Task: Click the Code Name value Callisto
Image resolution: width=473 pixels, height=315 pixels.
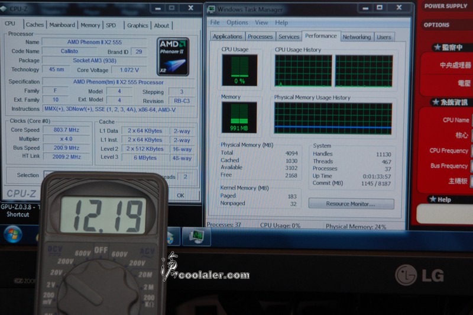Action: point(69,51)
